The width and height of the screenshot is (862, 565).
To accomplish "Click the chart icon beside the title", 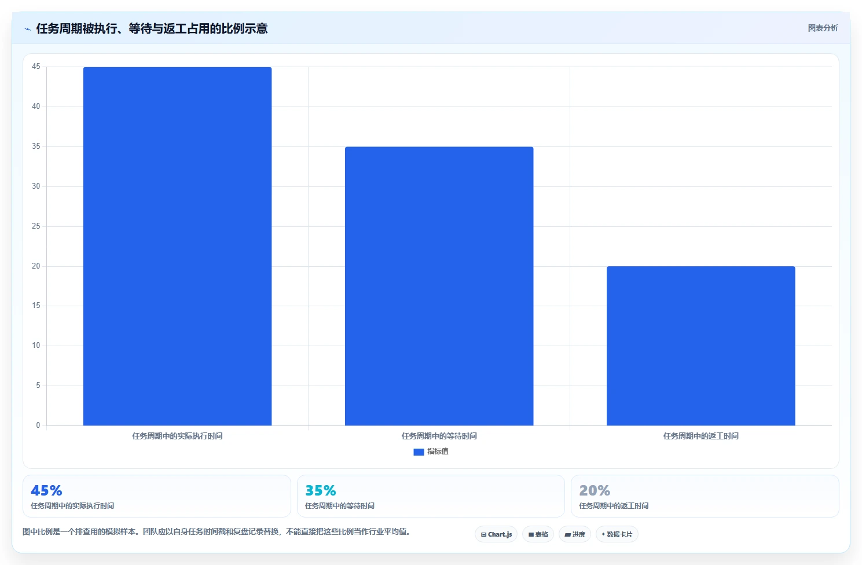I will click(27, 29).
